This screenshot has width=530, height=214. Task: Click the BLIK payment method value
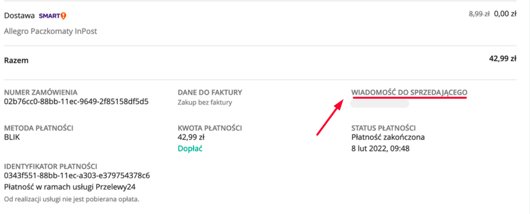click(x=12, y=137)
